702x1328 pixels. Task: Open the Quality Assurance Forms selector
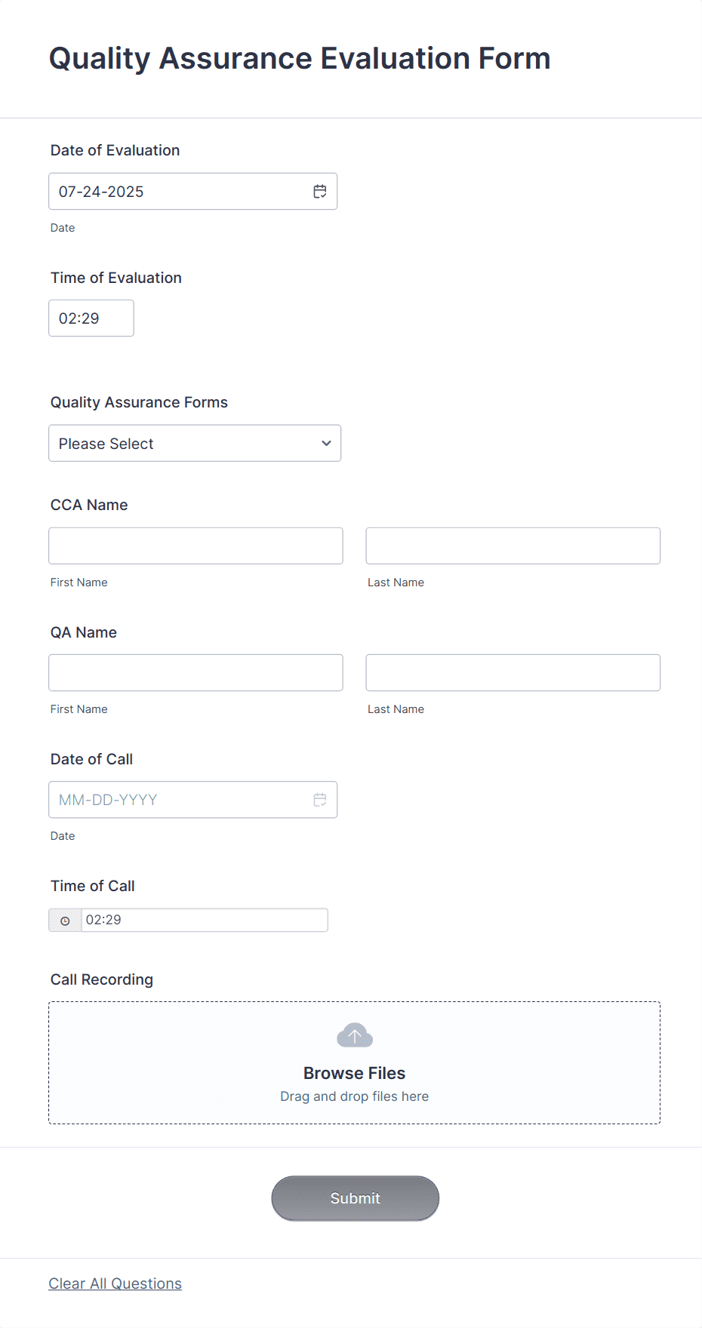click(195, 443)
